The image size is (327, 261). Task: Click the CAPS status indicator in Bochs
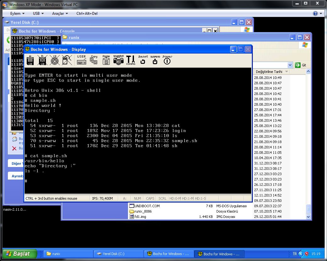click(150, 198)
